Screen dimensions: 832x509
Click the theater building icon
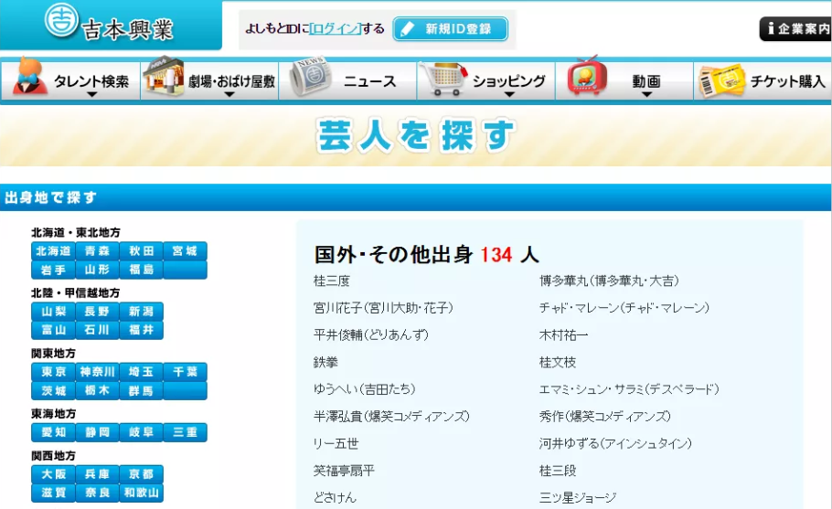tap(164, 77)
